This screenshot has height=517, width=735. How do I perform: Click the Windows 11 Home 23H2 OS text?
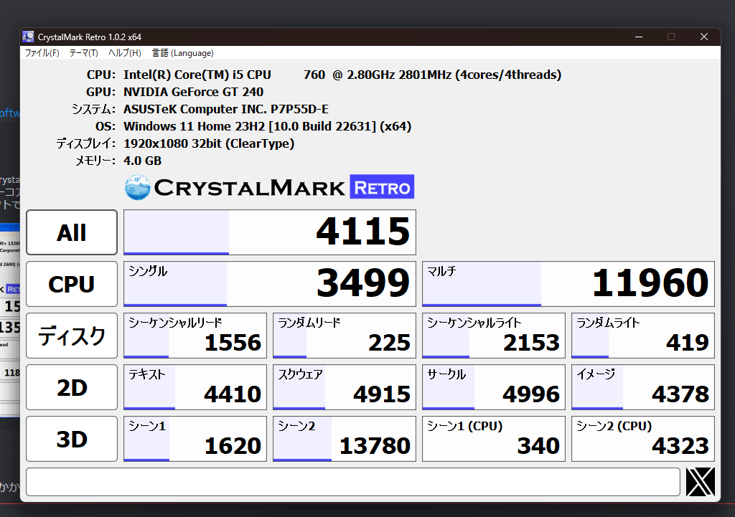(x=267, y=126)
